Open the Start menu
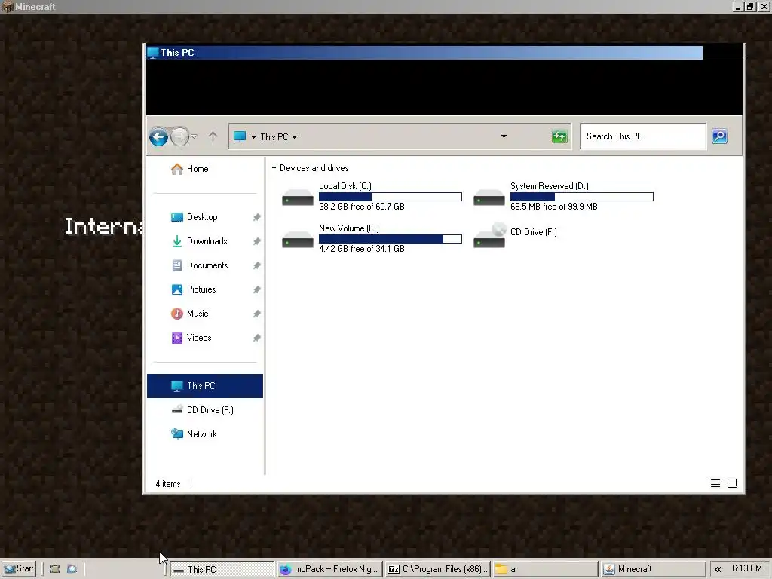Screen dimensions: 772x579 point(19,569)
